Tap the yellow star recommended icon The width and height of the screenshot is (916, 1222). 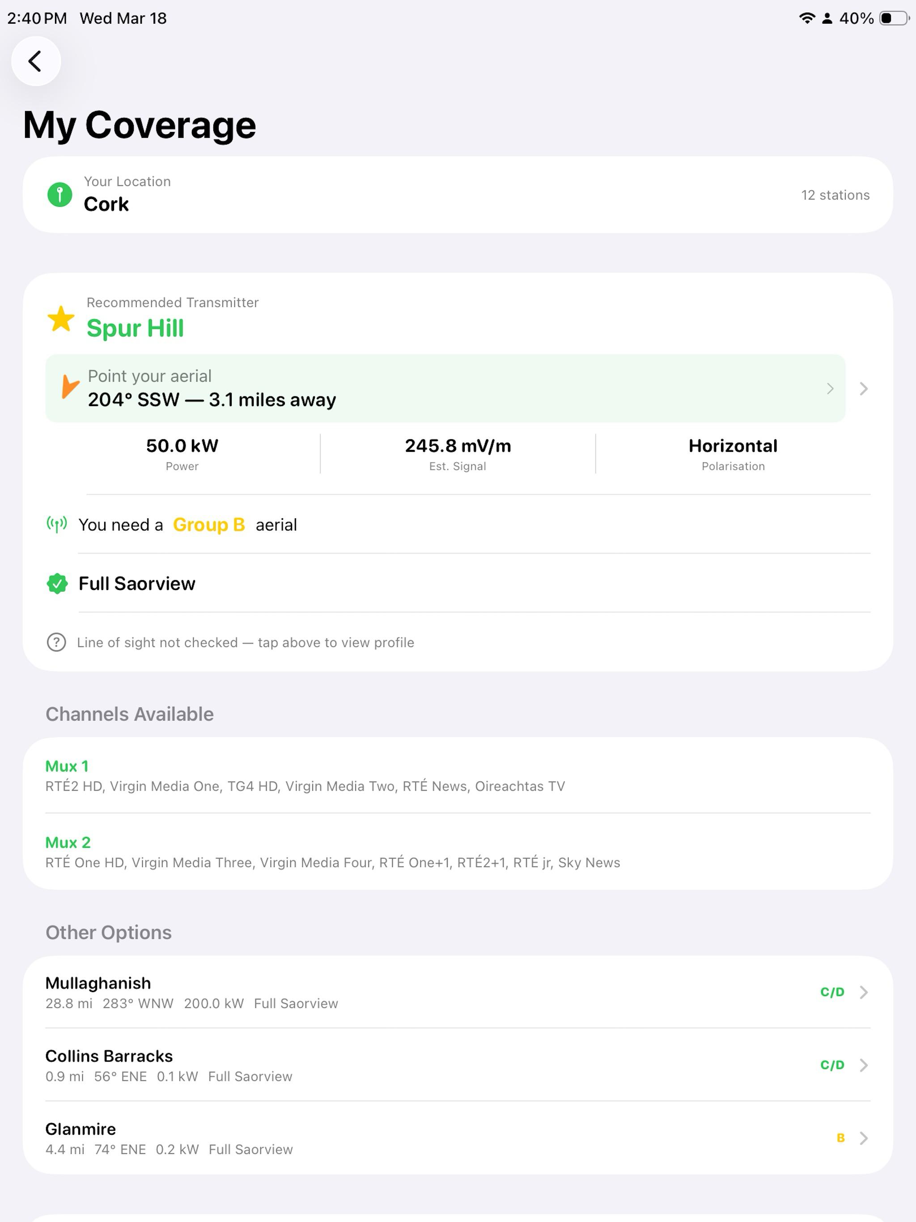(61, 319)
